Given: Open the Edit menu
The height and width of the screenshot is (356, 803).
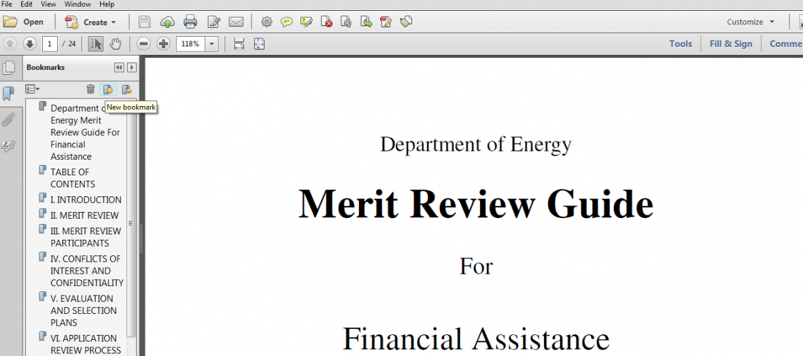Looking at the screenshot, I should pos(26,4).
